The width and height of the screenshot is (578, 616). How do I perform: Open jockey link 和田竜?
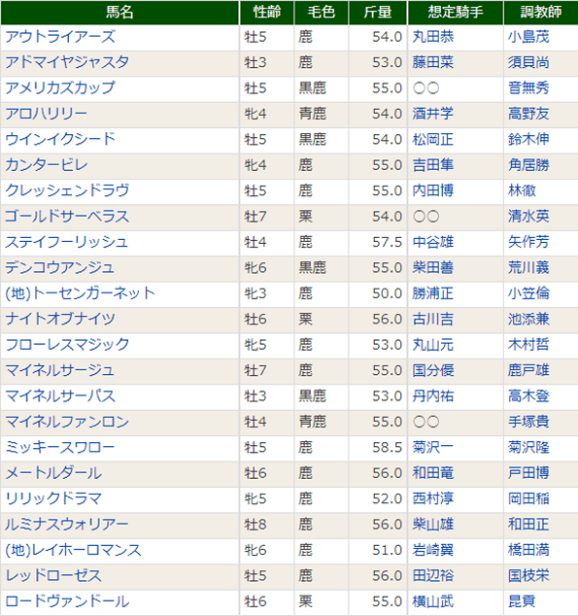pos(433,473)
